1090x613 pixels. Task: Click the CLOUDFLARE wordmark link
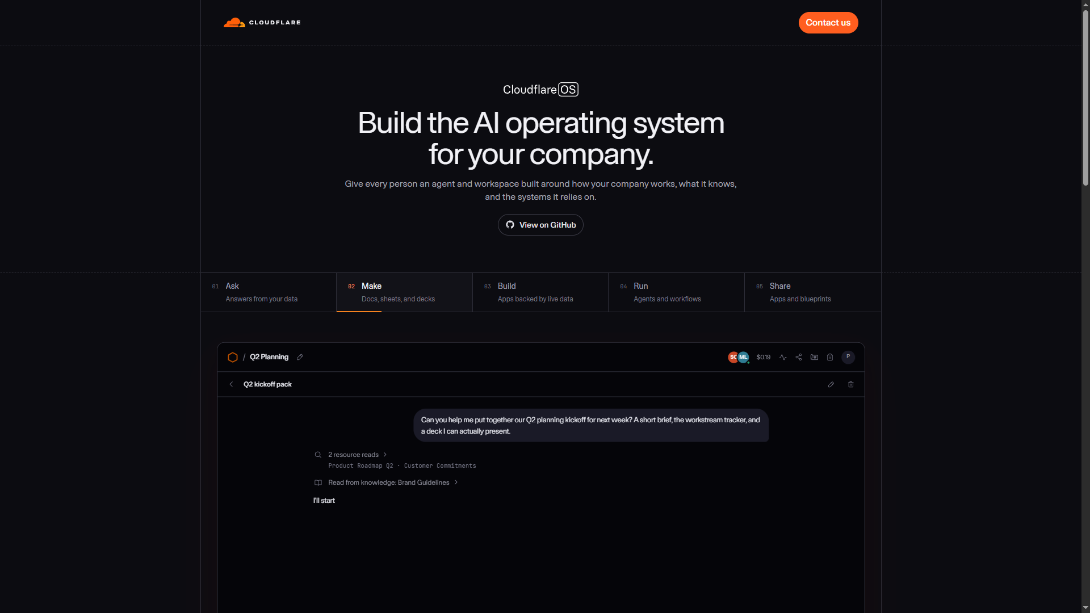click(275, 23)
